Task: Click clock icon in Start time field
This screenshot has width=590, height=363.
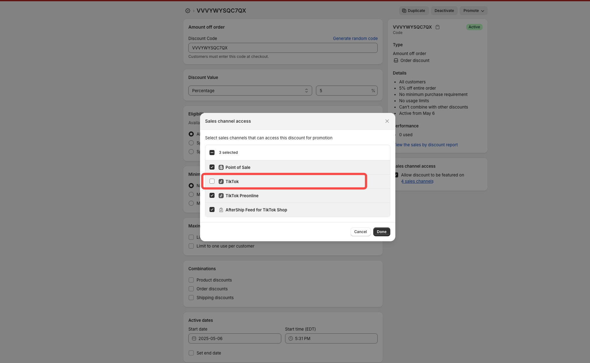Action: click(291, 338)
